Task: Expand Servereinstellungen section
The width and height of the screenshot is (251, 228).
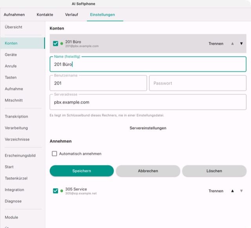Action: (x=148, y=128)
